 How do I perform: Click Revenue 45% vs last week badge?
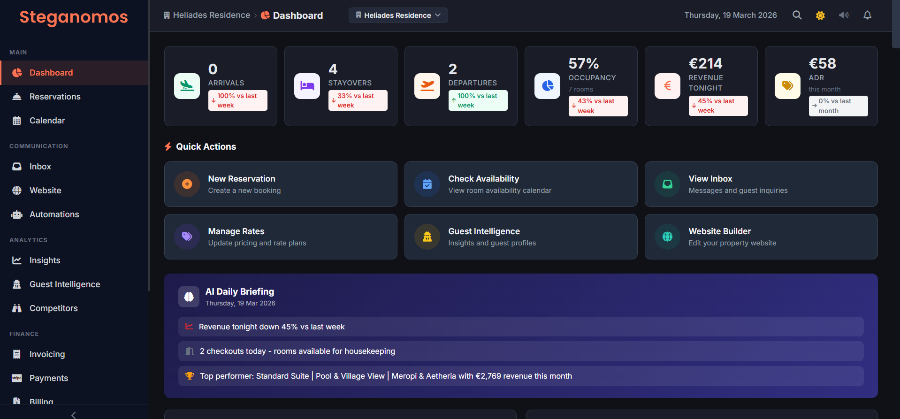(x=718, y=106)
